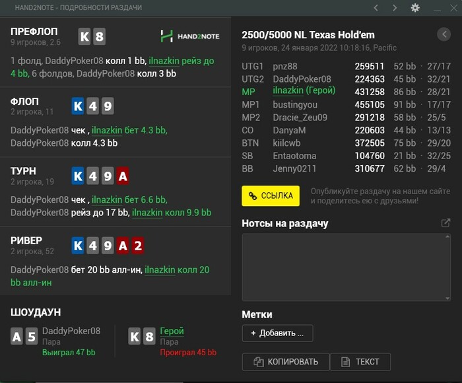Click stats 32/25 for Entaotoma
The image size is (462, 383).
[x=439, y=156]
